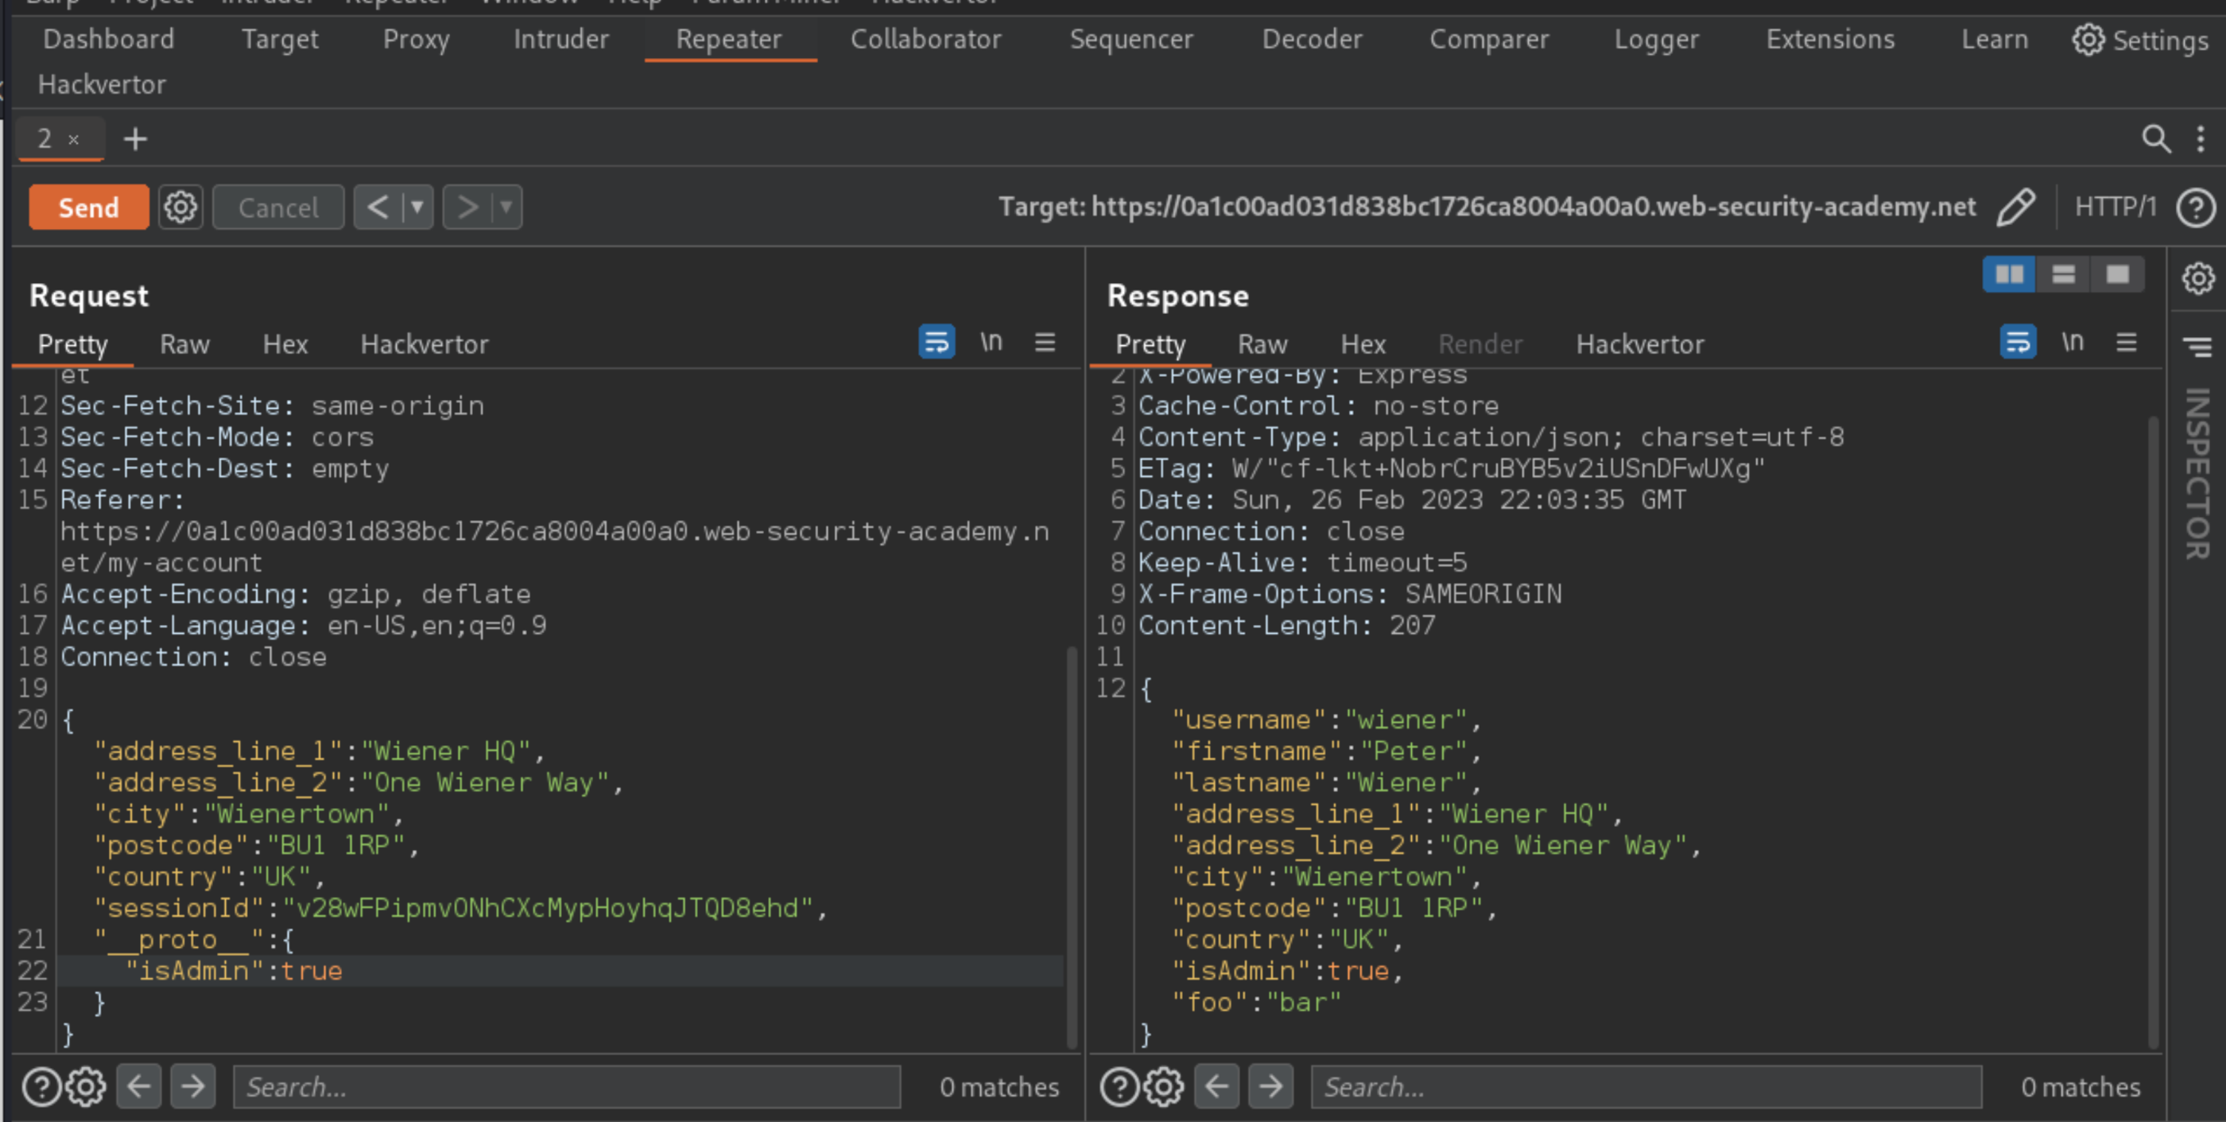Go to previous request search match
The width and height of the screenshot is (2226, 1122).
(139, 1085)
